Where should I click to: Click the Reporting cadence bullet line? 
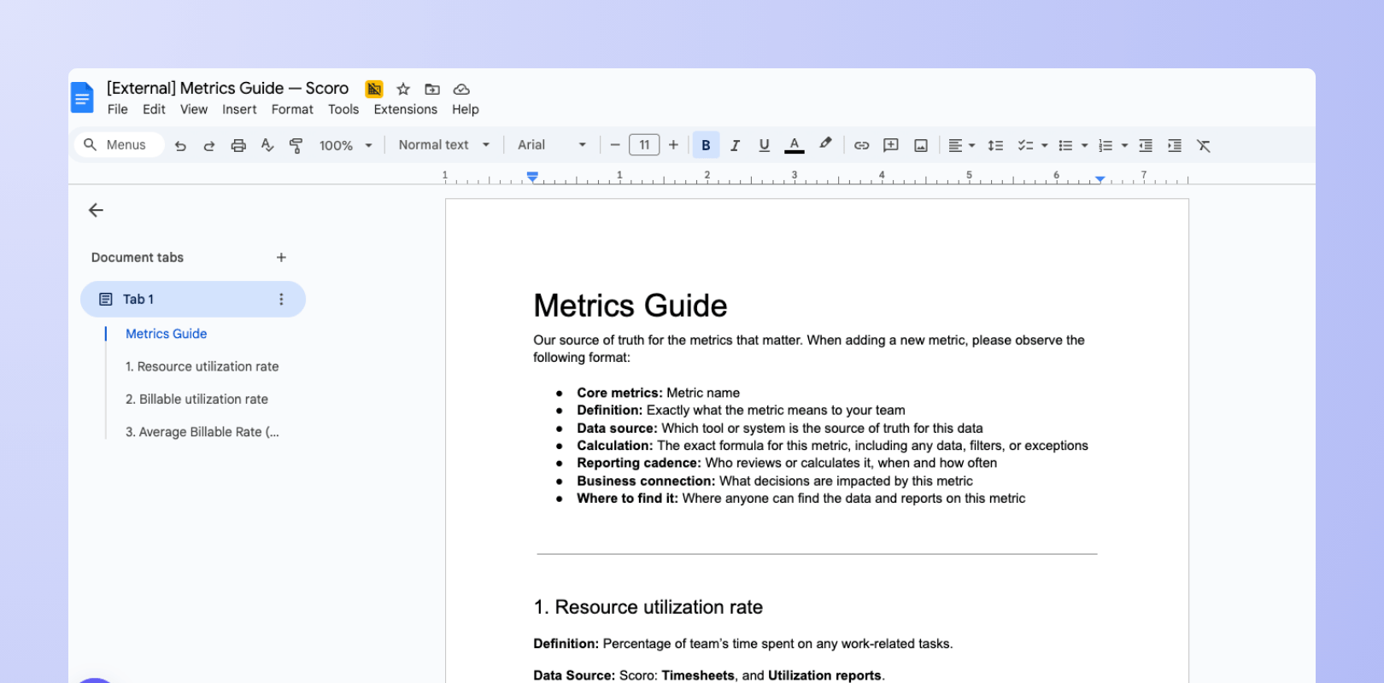point(787,463)
